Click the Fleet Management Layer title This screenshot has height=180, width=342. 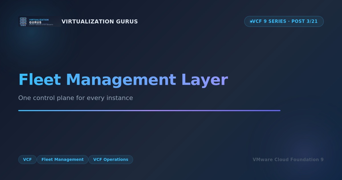pos(123,80)
